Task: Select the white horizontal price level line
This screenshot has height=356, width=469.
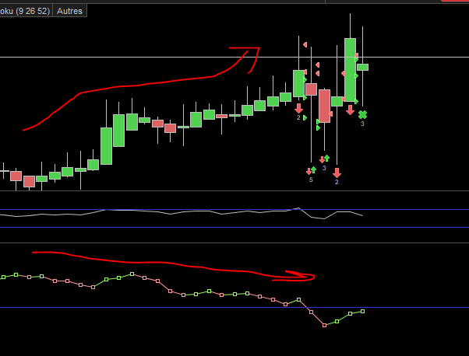Action: click(x=235, y=57)
